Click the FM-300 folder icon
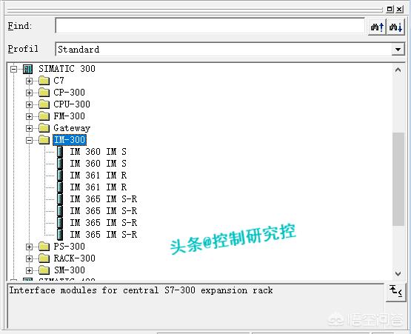 coord(44,116)
